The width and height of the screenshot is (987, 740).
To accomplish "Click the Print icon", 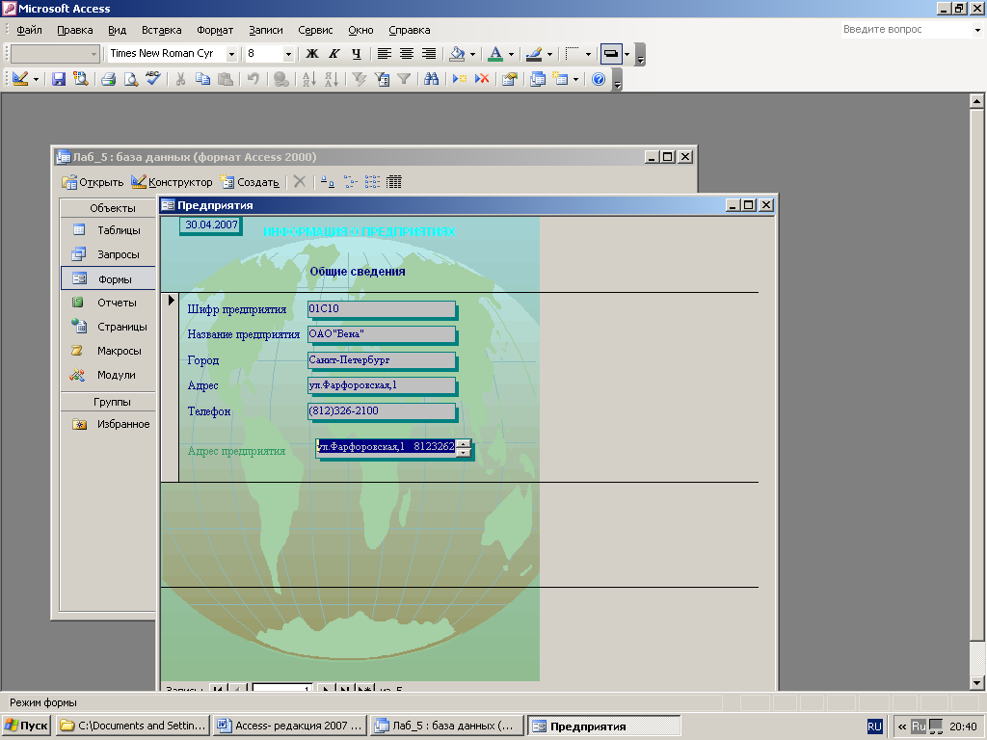I will click(x=108, y=79).
